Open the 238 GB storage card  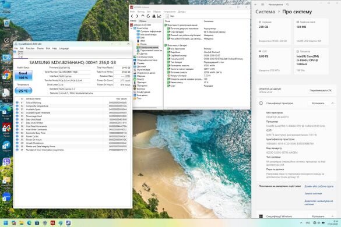[273, 31]
